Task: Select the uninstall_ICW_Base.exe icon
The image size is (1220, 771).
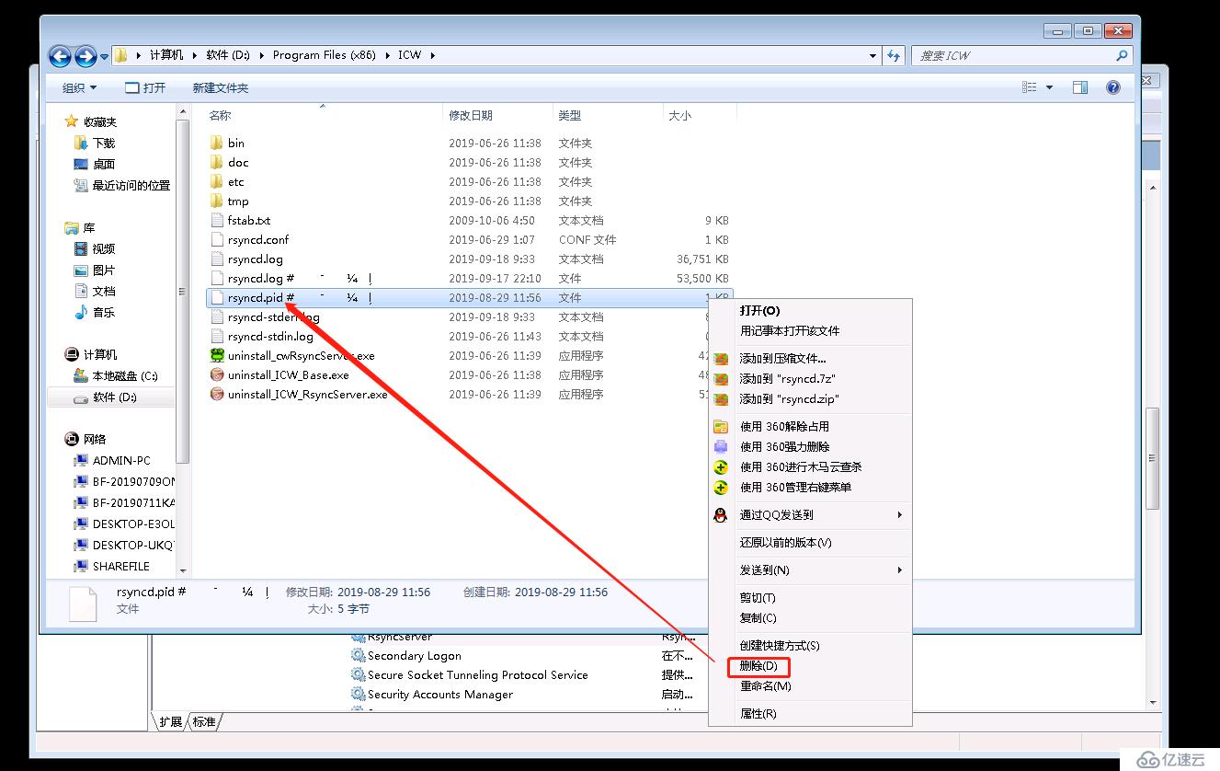Action: pos(217,374)
